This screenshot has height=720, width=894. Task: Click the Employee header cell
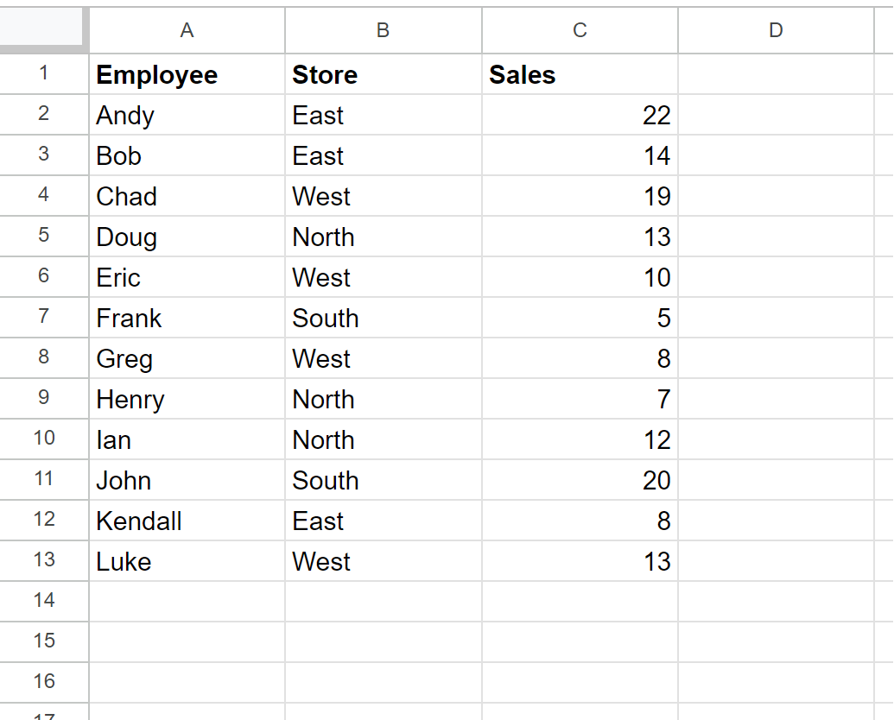(187, 75)
